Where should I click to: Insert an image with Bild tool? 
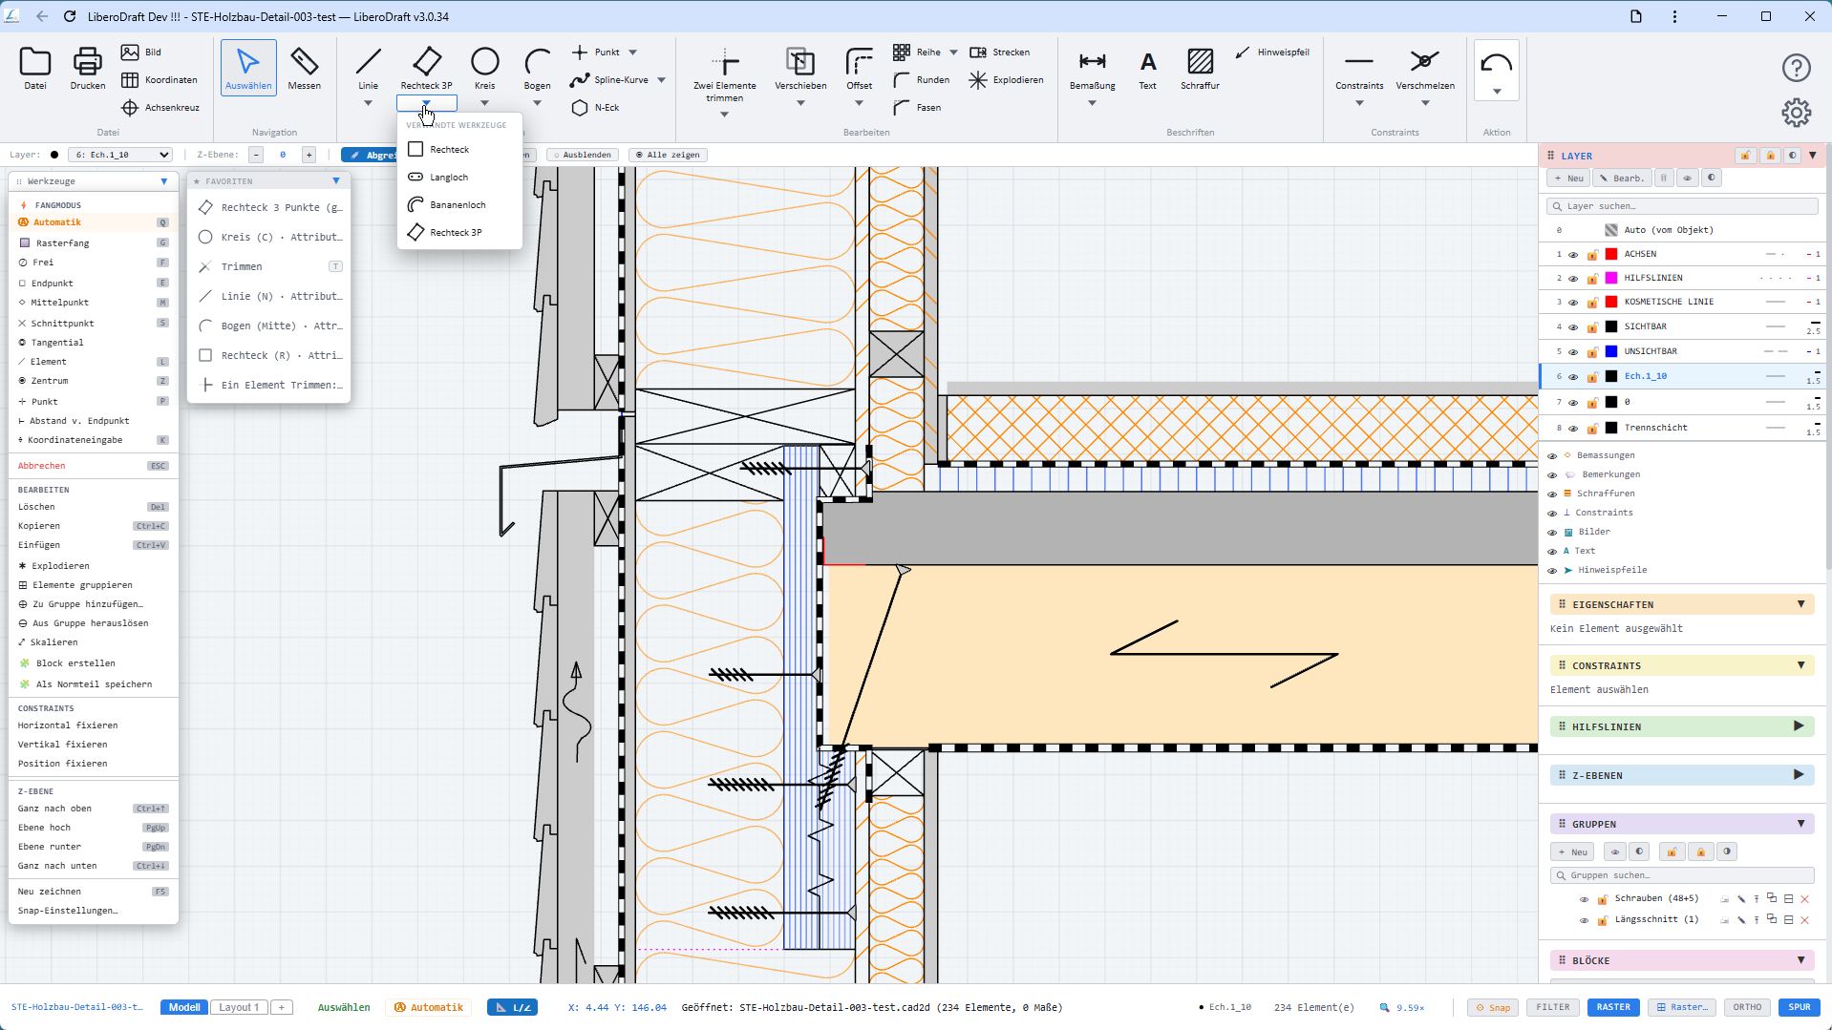click(x=141, y=52)
